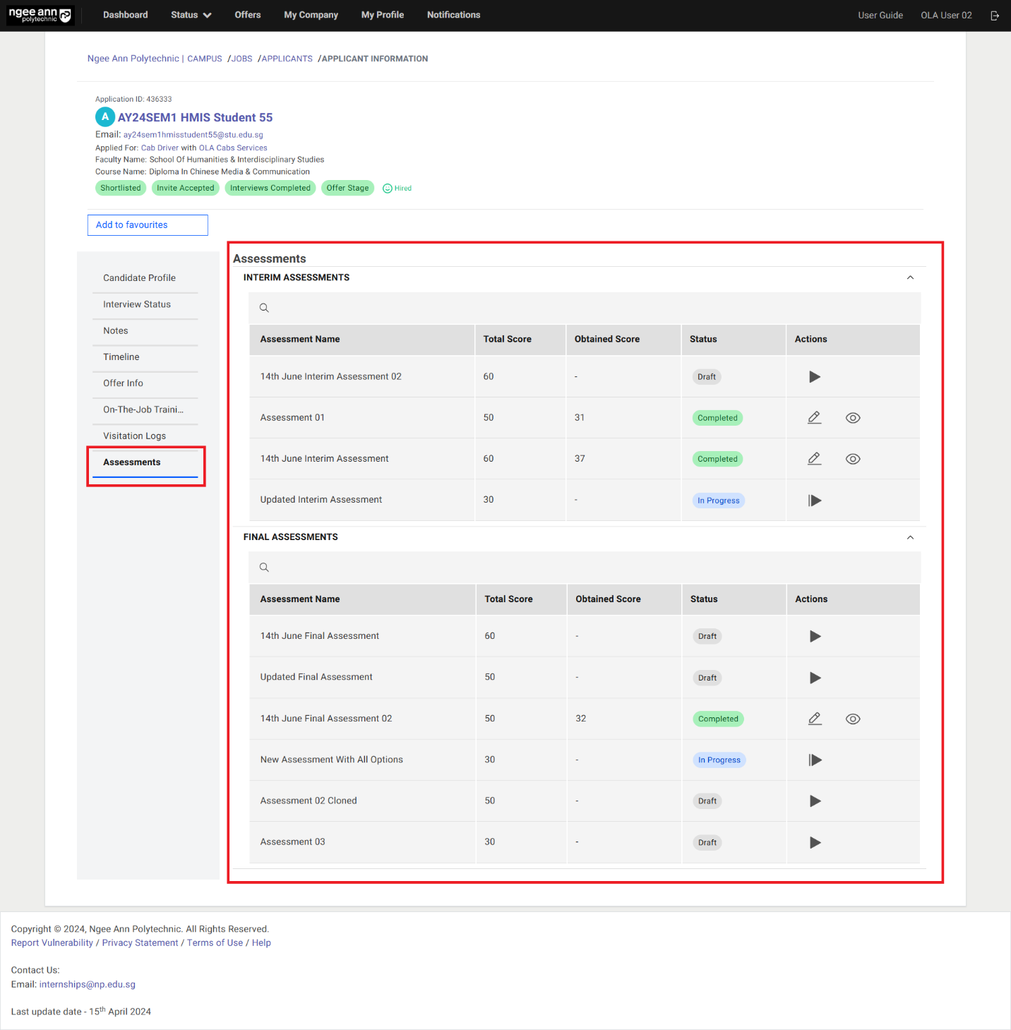
Task: Open the Report Vulnerability link
Action: 52,942
